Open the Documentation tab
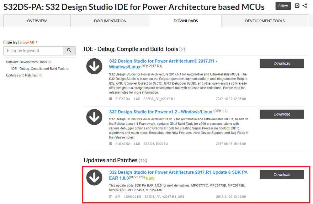 (x=110, y=21)
